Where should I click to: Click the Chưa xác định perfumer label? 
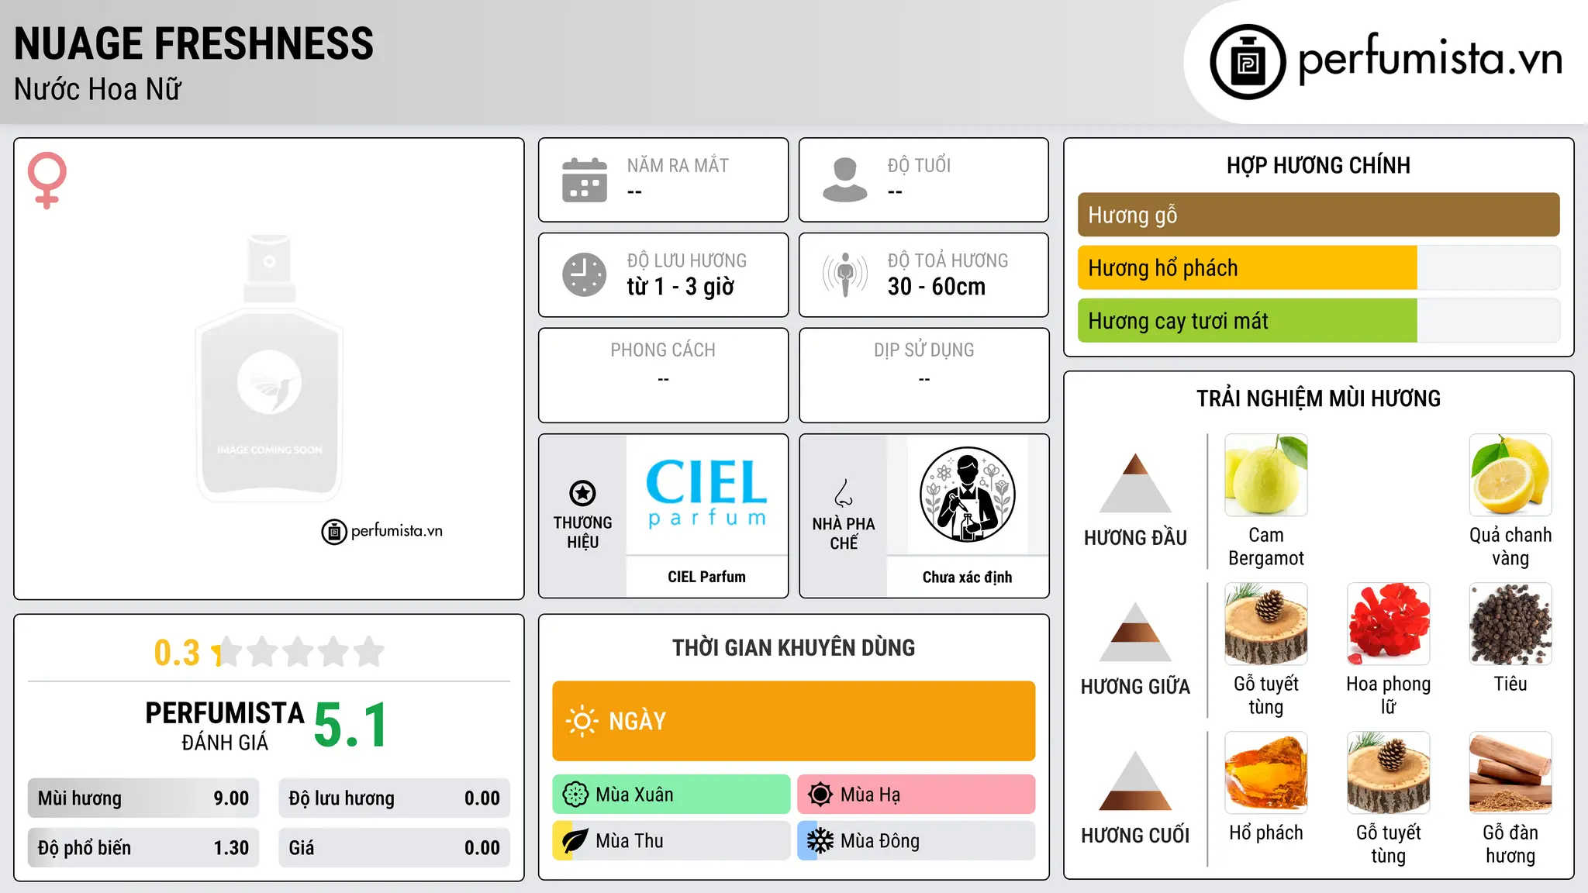(x=967, y=577)
